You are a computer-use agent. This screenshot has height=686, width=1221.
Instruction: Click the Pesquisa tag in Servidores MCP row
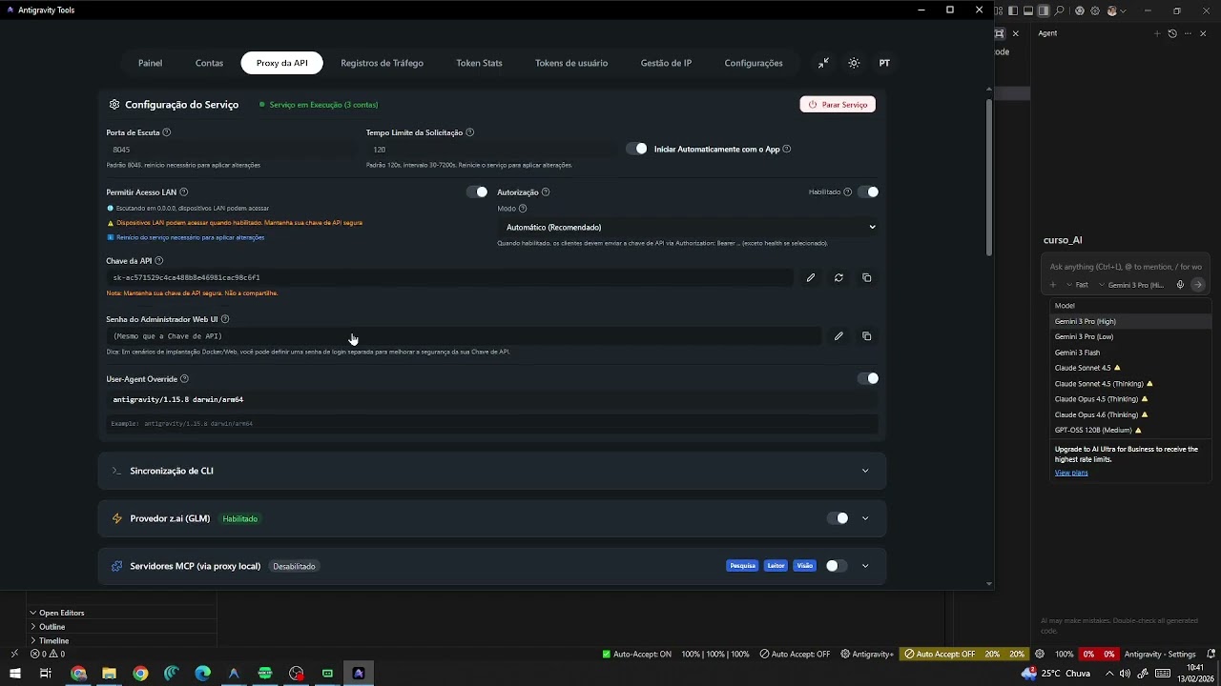pyautogui.click(x=742, y=566)
